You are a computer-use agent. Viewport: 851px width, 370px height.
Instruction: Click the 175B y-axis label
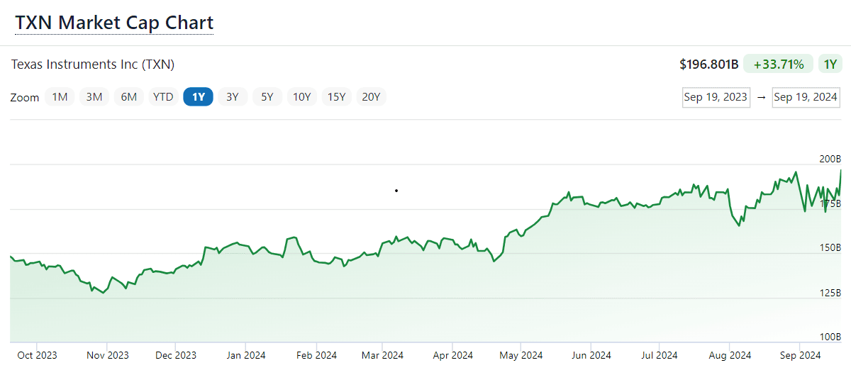[830, 203]
